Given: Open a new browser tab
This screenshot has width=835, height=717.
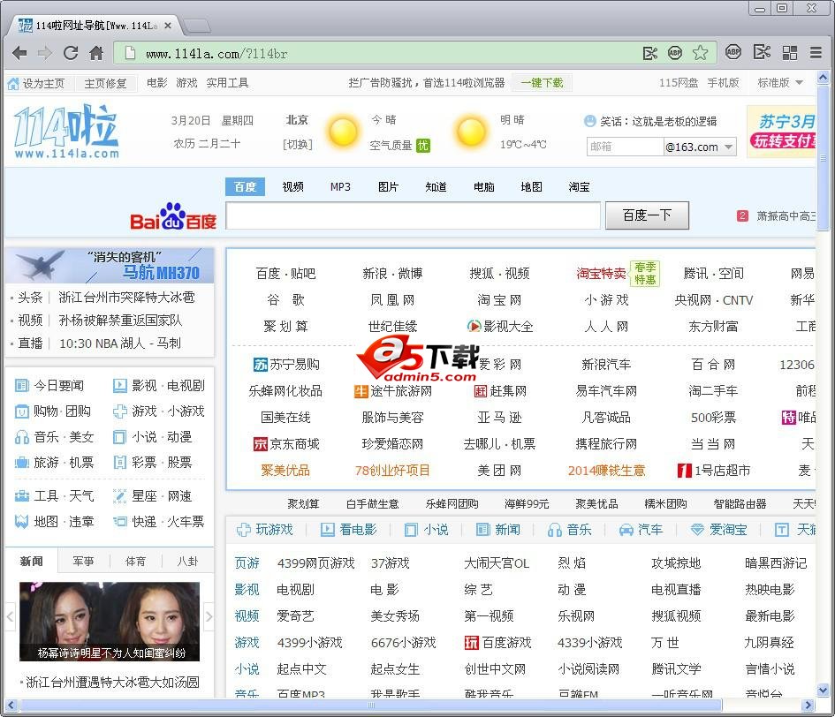Looking at the screenshot, I should point(196,26).
